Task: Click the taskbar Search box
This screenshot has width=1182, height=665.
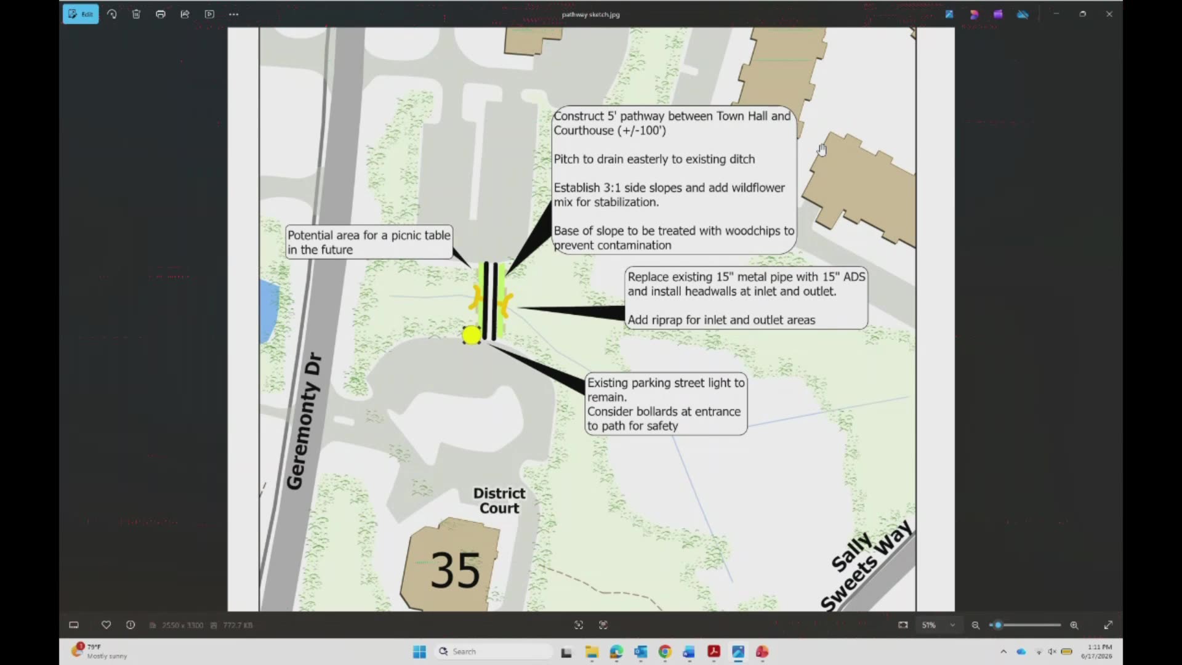Action: coord(494,651)
